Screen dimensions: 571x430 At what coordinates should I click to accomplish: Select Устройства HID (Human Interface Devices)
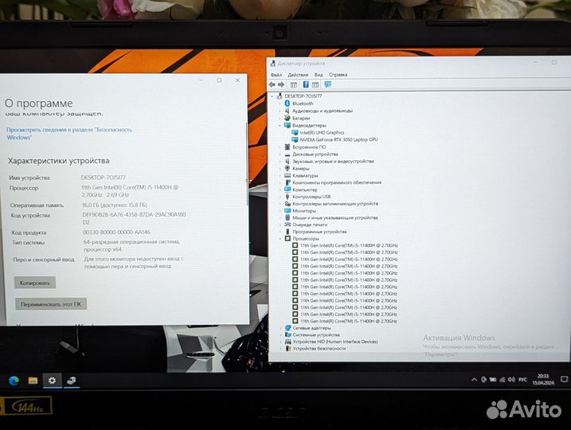click(335, 342)
